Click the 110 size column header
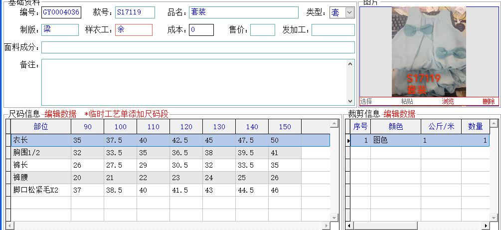This screenshot has height=230, width=501. coord(154,127)
